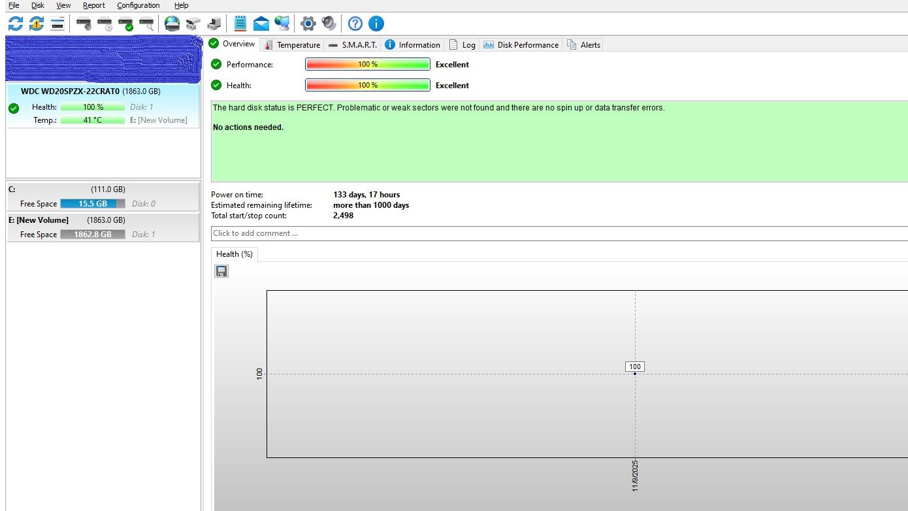Open the S.M.A.R.T. tab
This screenshot has width=908, height=511.
(x=353, y=45)
